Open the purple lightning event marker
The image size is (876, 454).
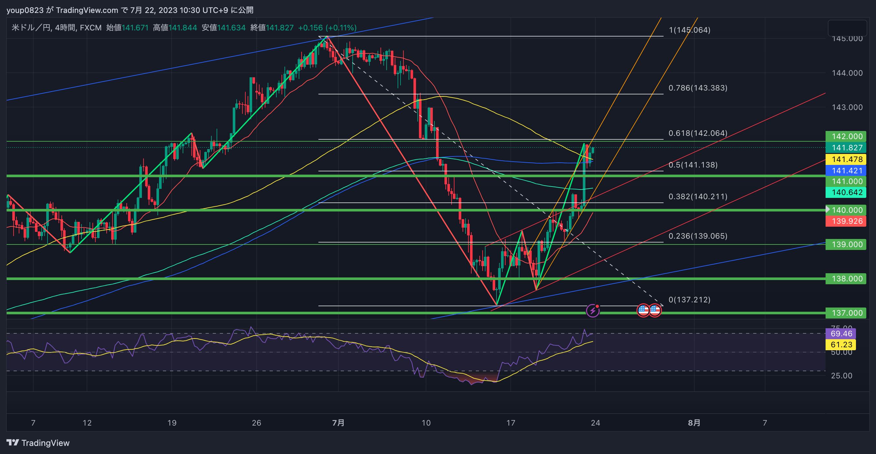pos(593,310)
